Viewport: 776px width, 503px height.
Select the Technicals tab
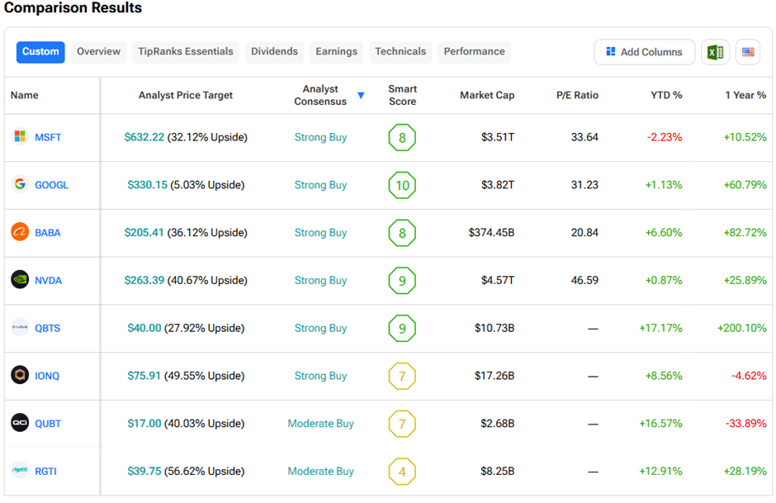[400, 51]
